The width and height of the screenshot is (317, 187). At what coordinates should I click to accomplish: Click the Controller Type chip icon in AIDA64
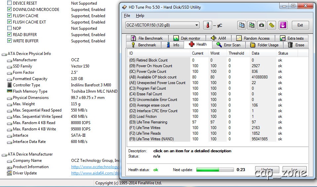[10, 85]
